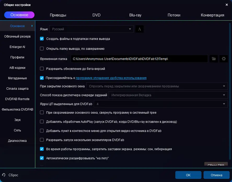Open the Конвертация tab
232x182 pixels.
click(212, 15)
